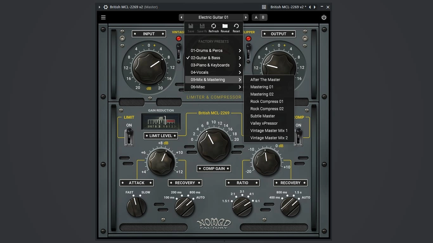Expand the 03-Piano & Keyboards submenu
Screen dimensions: 433x243
pyautogui.click(x=214, y=65)
